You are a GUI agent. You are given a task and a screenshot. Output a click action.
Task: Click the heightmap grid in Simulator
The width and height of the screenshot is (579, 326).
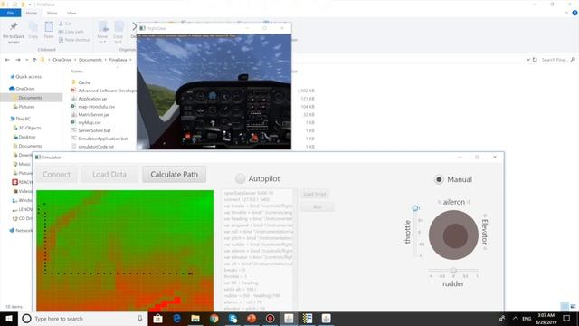(x=125, y=251)
